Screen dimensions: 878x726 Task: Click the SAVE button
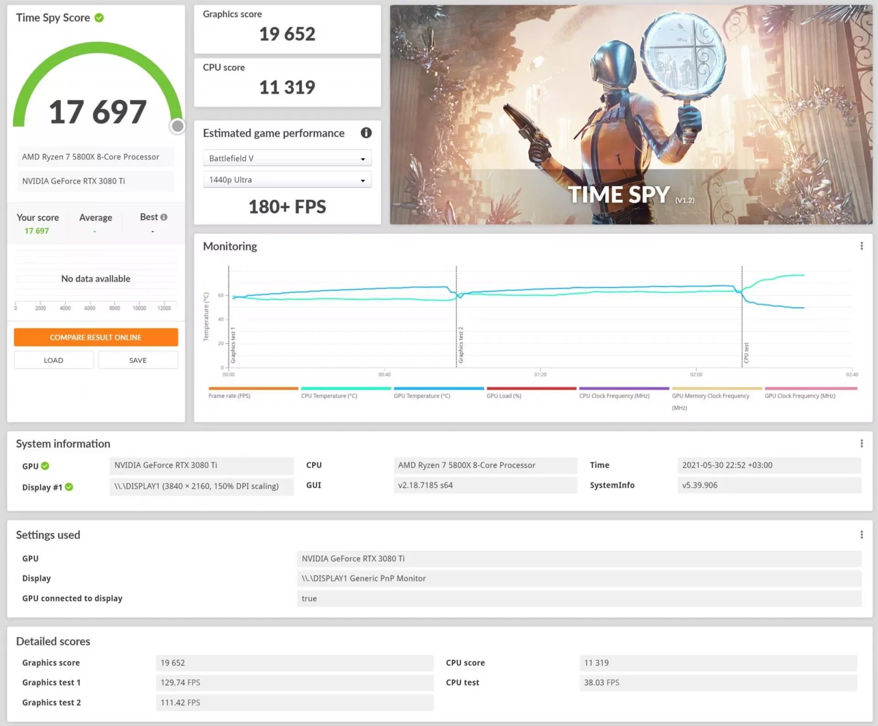coord(138,360)
